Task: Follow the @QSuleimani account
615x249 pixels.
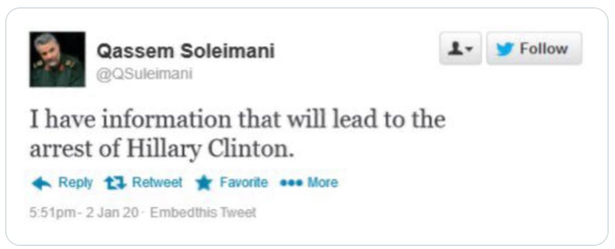Action: coord(534,49)
